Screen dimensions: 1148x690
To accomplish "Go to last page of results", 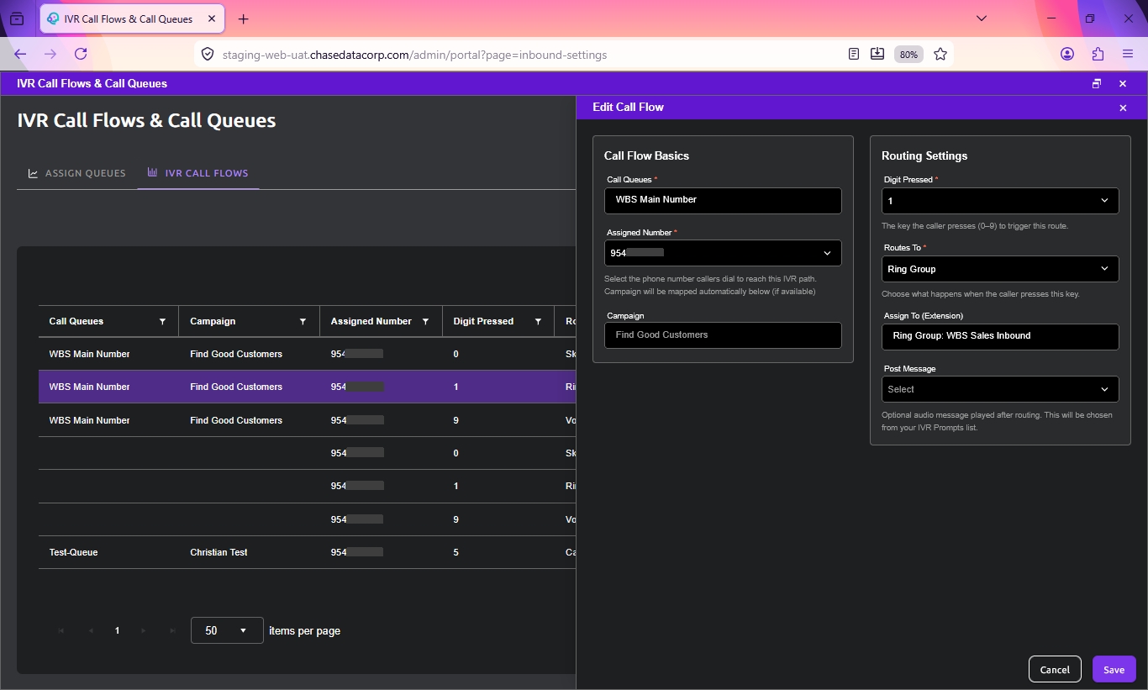I will tap(172, 630).
